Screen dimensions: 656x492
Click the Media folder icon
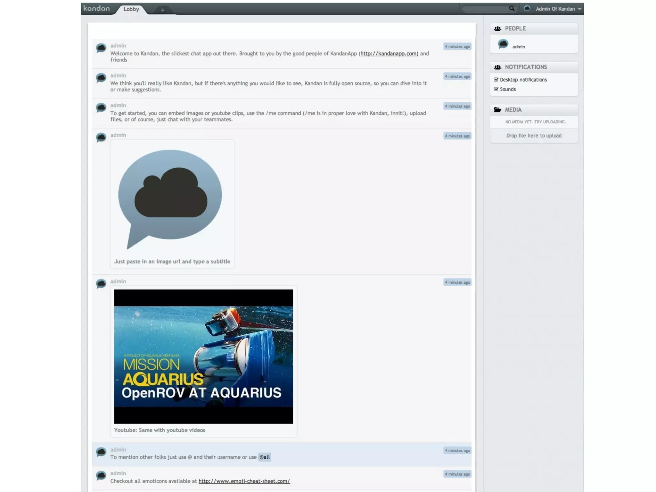click(497, 110)
